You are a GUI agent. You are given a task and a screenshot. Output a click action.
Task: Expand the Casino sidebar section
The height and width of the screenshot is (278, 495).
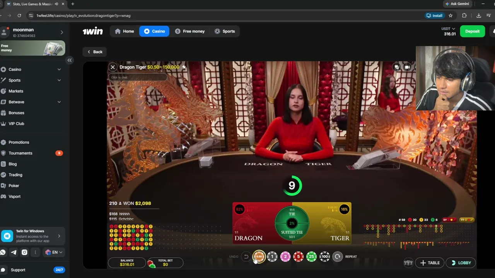pos(59,69)
